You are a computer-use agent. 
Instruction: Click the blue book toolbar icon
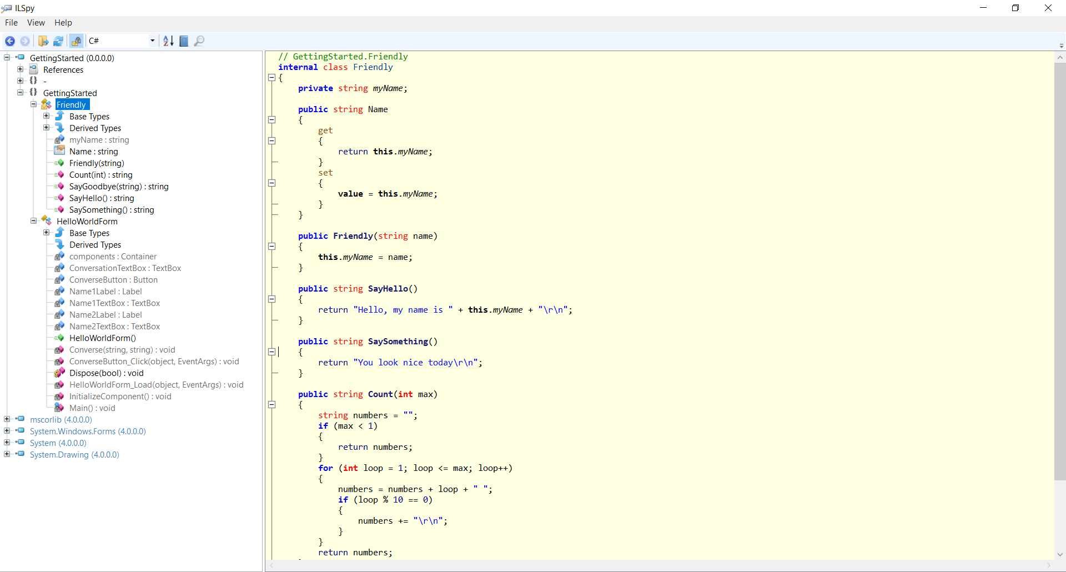coord(184,41)
